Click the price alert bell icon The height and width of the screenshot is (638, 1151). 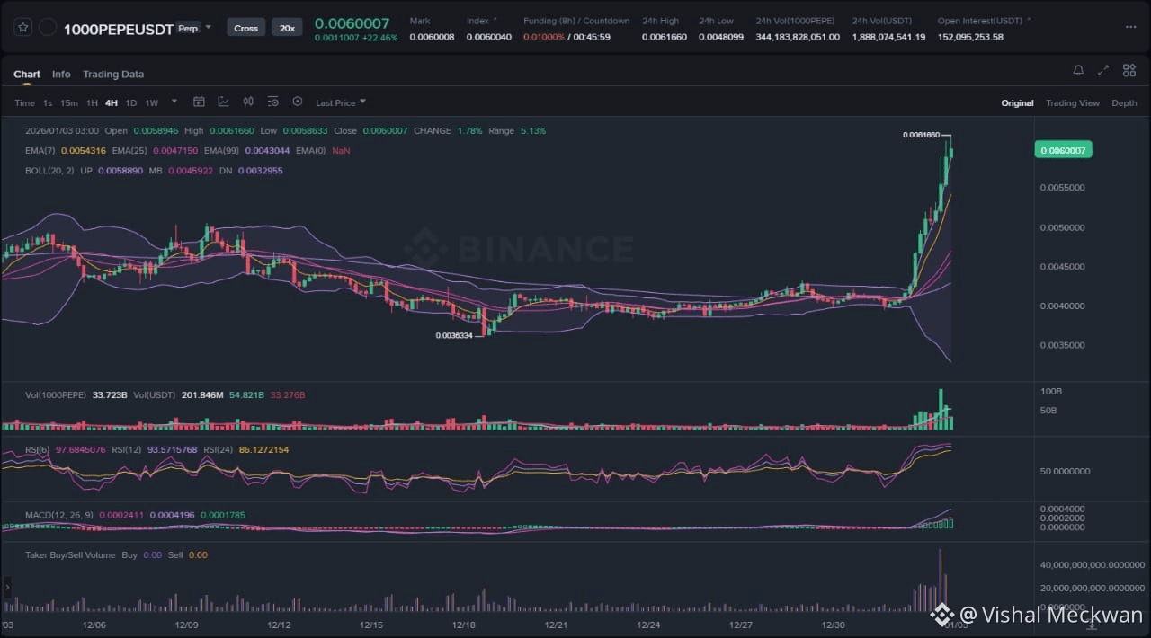(x=1078, y=71)
